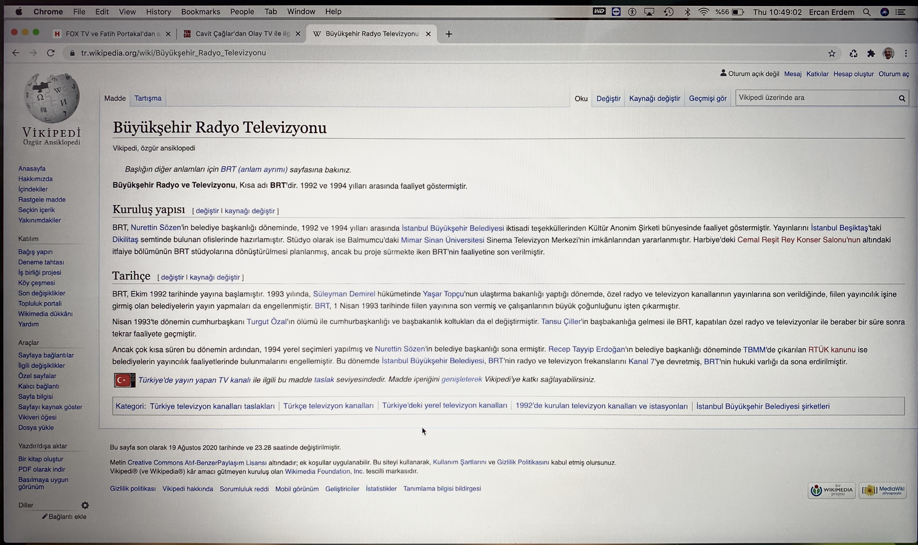Viewport: 918px width, 545px height.
Task: Open the View menu
Action: tap(127, 12)
